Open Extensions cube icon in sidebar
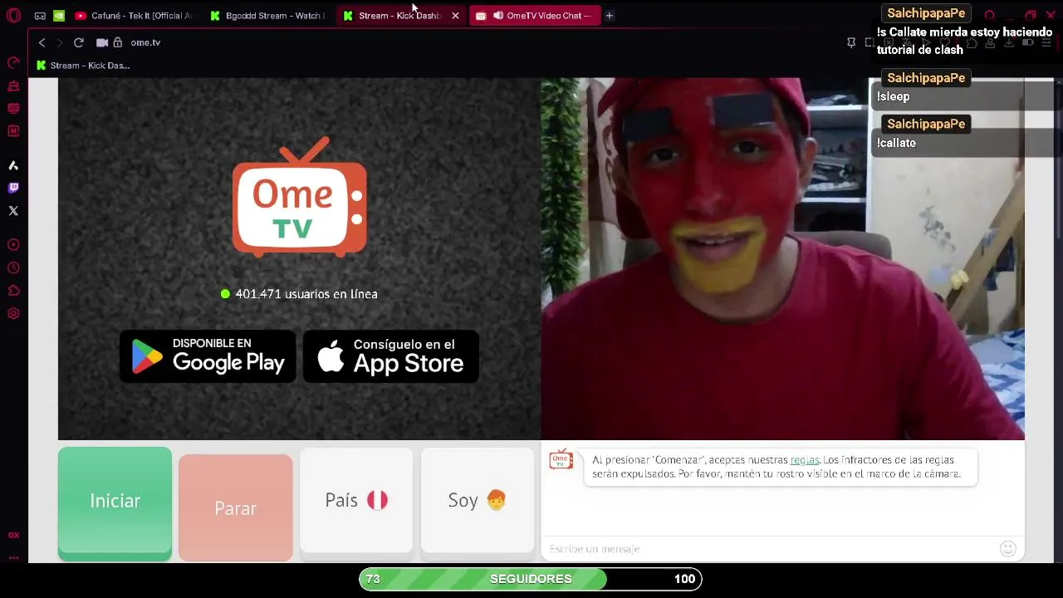1063x598 pixels. 13,291
